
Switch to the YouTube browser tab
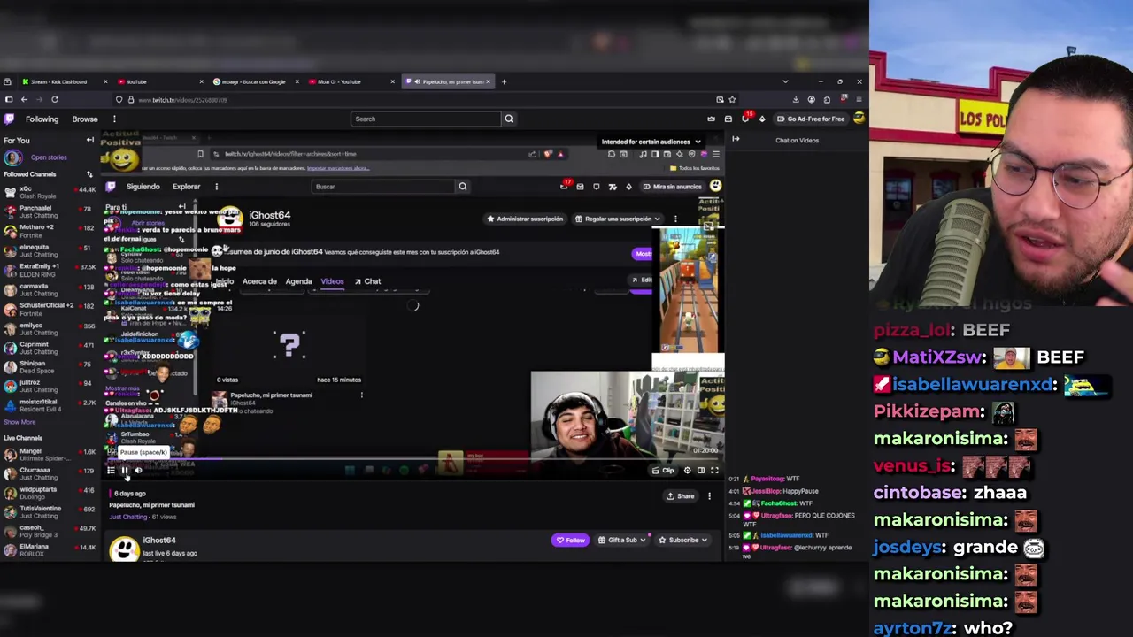[x=159, y=81]
